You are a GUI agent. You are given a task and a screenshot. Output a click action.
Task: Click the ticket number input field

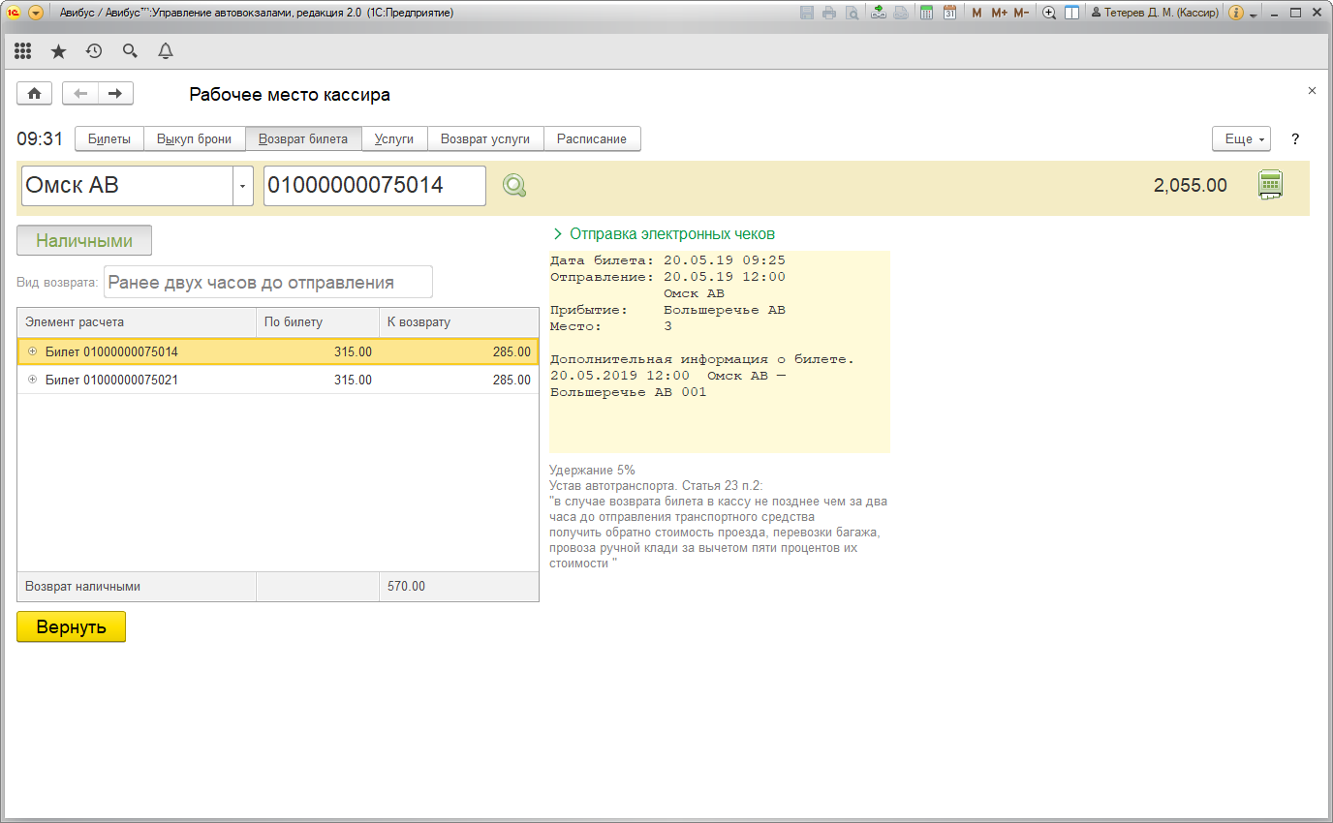(x=374, y=186)
